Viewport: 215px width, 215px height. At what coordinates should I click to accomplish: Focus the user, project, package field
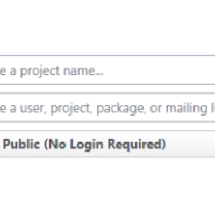point(107,108)
